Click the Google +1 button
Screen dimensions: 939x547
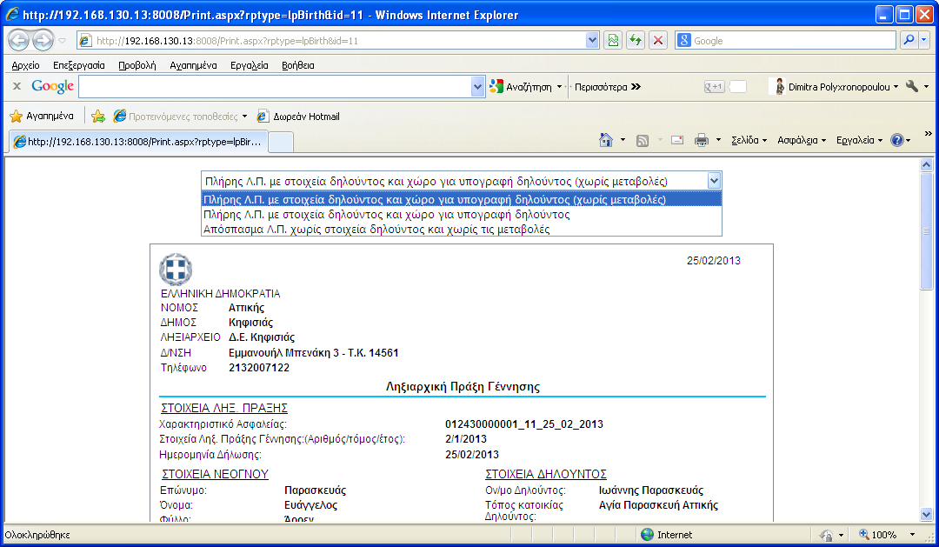coord(715,87)
